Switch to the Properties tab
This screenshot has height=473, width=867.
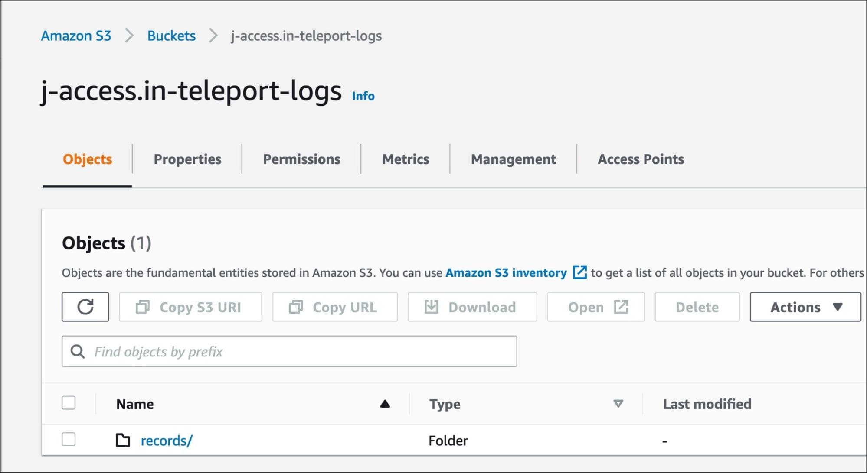click(186, 159)
